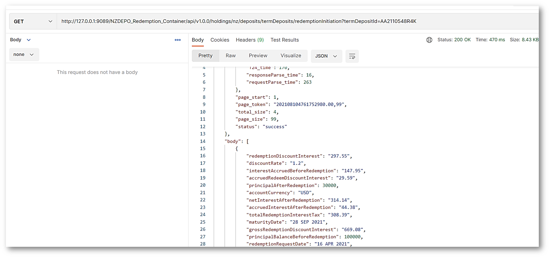This screenshot has height=258, width=550.
Task: Open the Headers (9) tab
Action: pos(249,40)
